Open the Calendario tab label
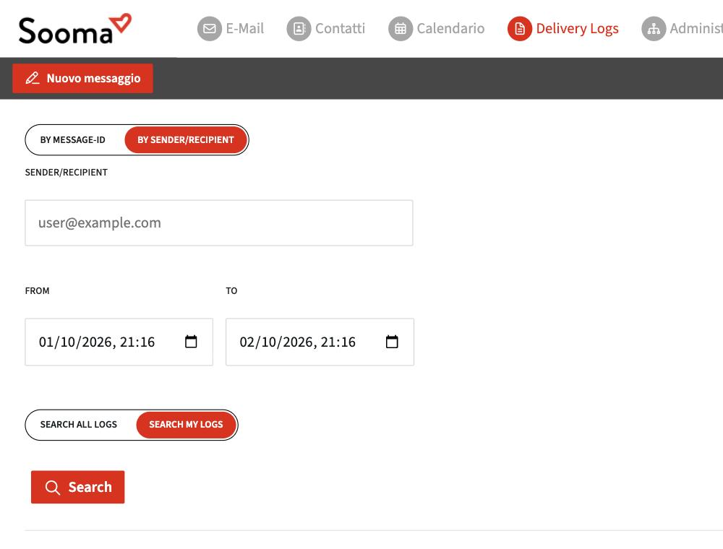The width and height of the screenshot is (723, 549). (450, 29)
